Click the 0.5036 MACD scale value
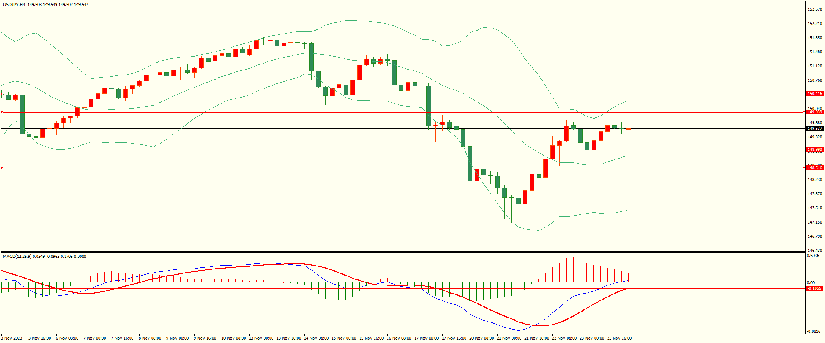Screen dimensions: 825x343 [813, 256]
